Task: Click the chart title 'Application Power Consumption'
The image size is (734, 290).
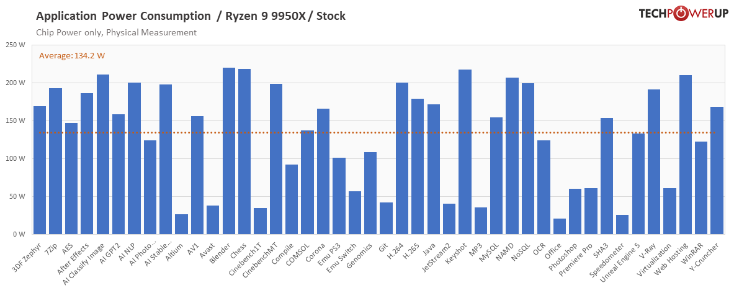Action: [123, 16]
